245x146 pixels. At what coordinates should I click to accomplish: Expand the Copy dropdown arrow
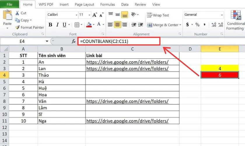click(31, 20)
